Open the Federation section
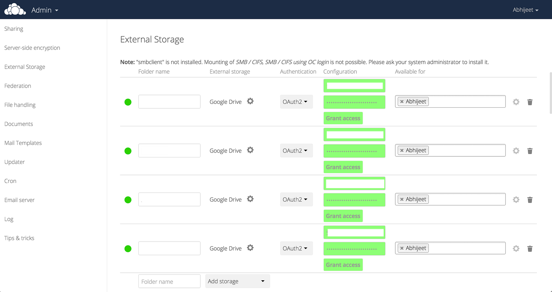 (18, 86)
